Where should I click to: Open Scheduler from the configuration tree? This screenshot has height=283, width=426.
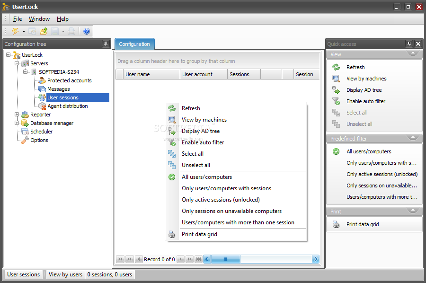click(x=41, y=132)
